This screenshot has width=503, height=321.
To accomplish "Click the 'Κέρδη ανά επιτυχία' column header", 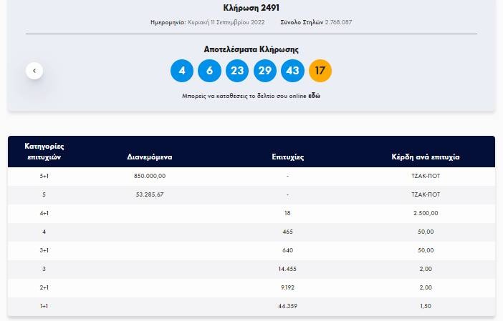I will 426,157.
